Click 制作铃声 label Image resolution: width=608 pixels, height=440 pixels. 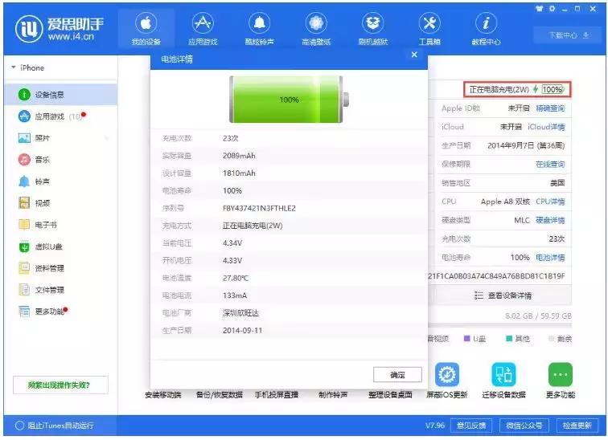[x=333, y=395]
